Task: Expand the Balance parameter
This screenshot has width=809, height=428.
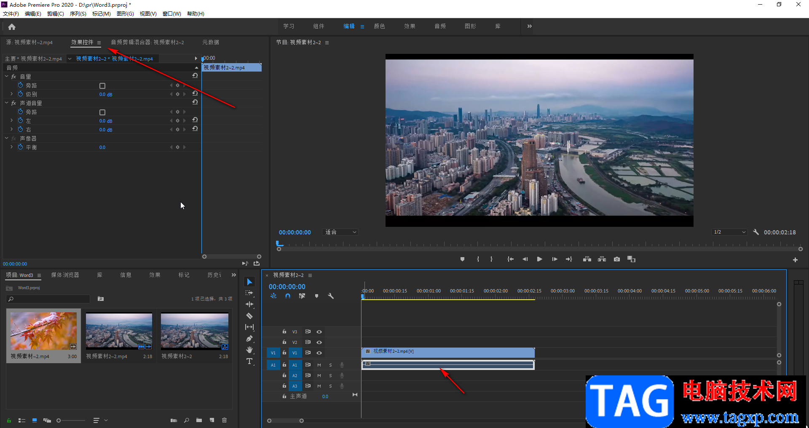Action: pos(12,147)
